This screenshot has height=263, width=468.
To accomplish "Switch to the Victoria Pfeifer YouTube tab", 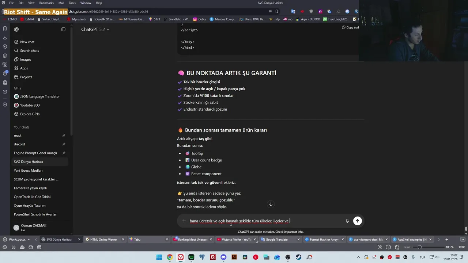I will (x=236, y=240).
